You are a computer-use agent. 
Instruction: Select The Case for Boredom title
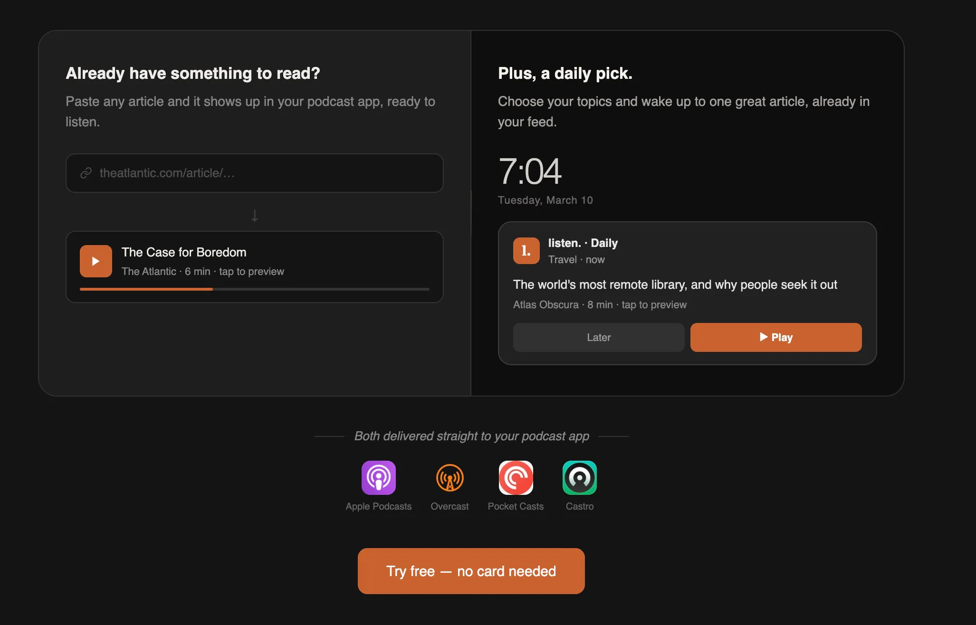184,252
